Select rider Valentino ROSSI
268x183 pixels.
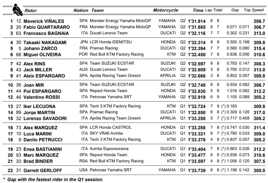(42, 97)
